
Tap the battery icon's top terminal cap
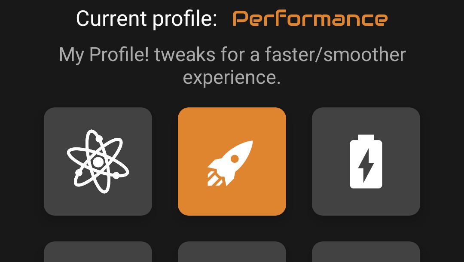coord(366,137)
